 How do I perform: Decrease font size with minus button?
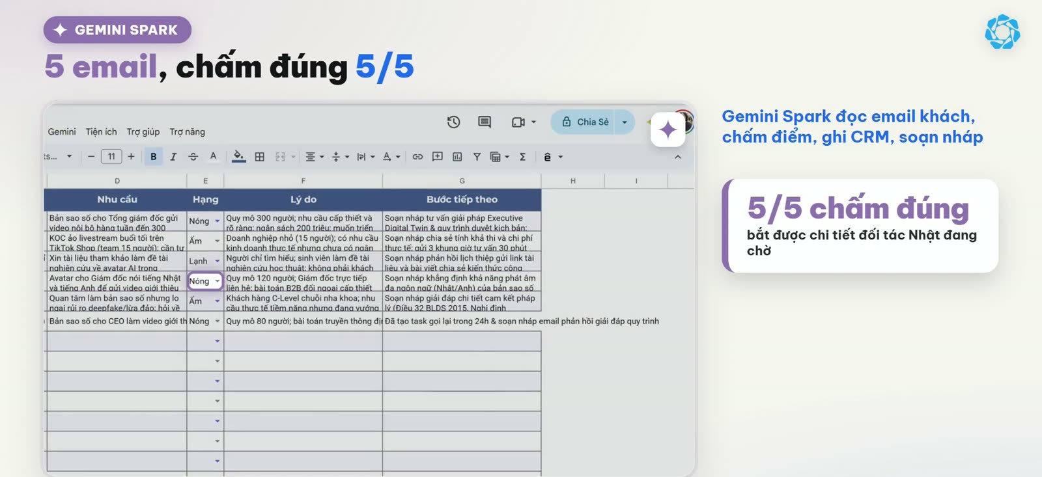tap(91, 156)
